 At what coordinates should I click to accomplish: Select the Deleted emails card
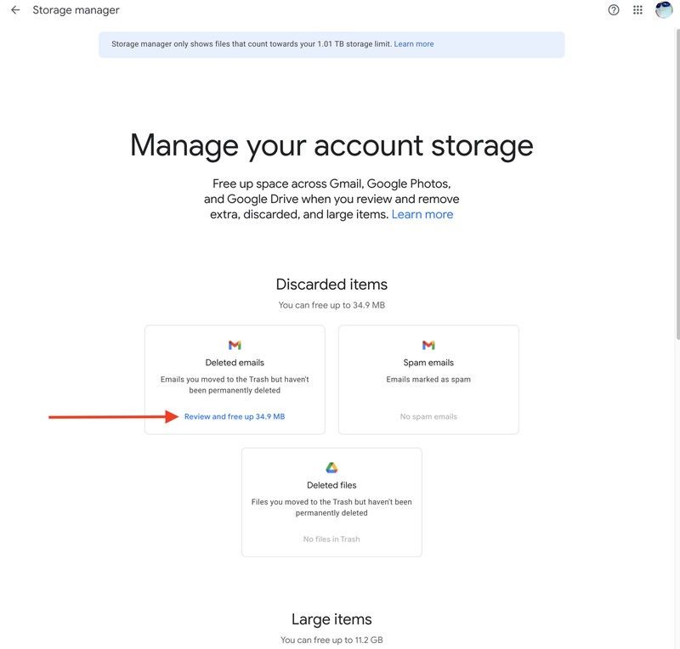click(235, 379)
